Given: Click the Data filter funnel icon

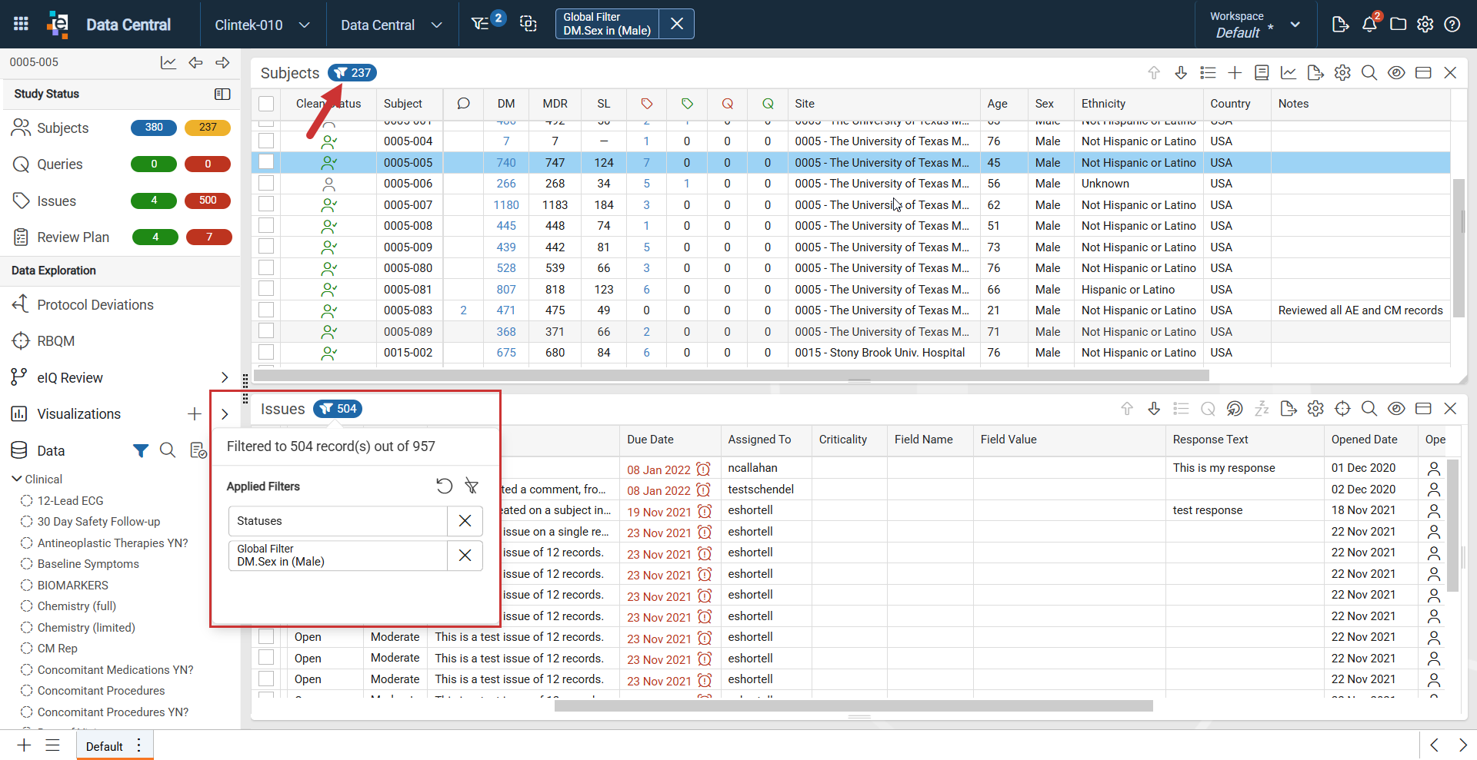Looking at the screenshot, I should coord(140,450).
